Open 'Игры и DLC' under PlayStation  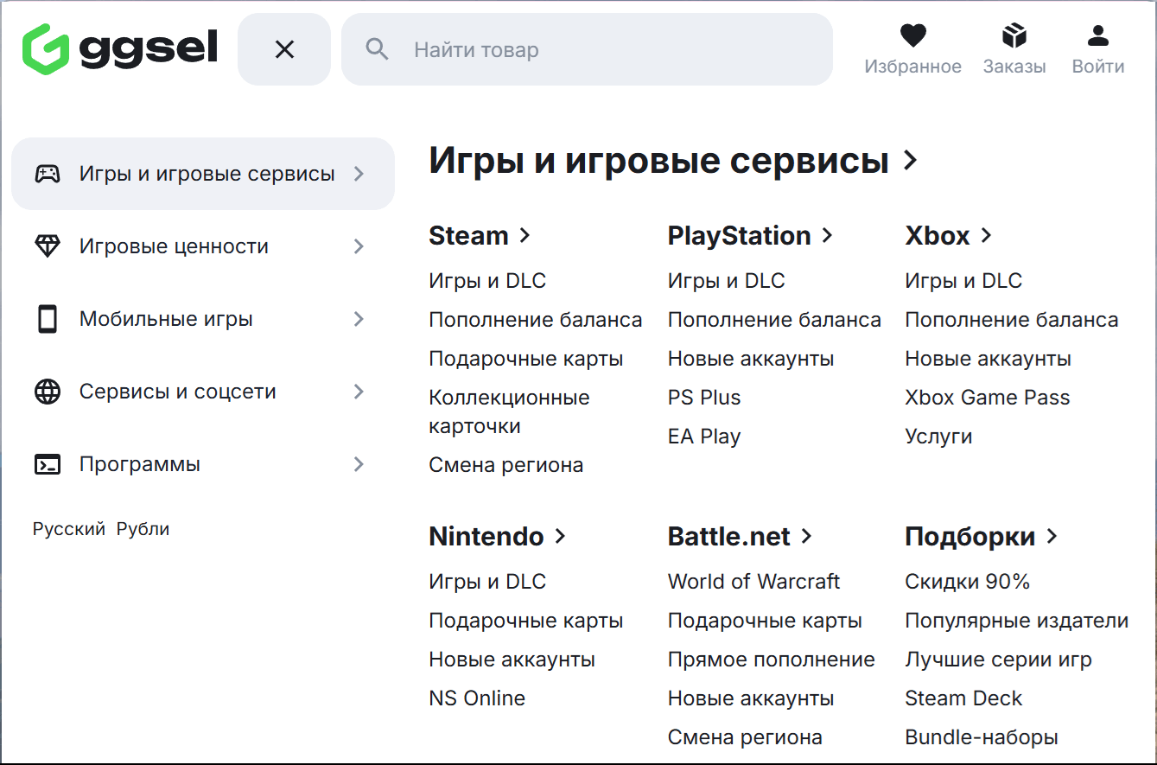[x=727, y=281]
